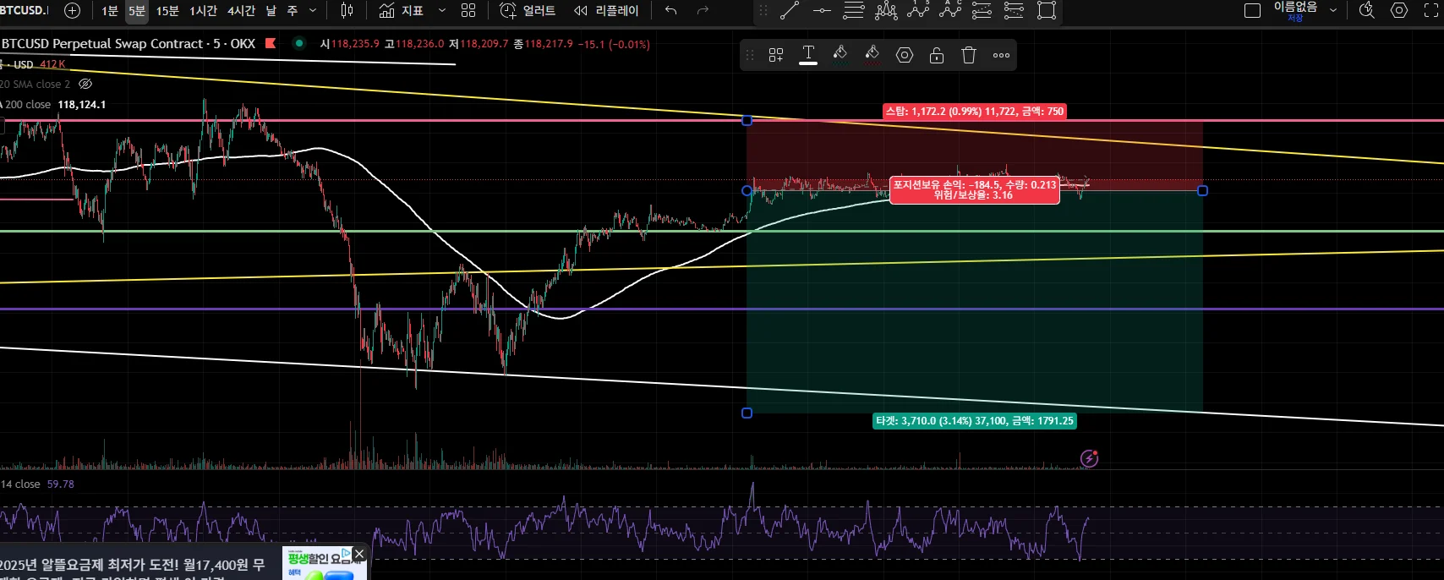Change text color with T icon
Image resolution: width=1444 pixels, height=580 pixels.
pyautogui.click(x=808, y=55)
